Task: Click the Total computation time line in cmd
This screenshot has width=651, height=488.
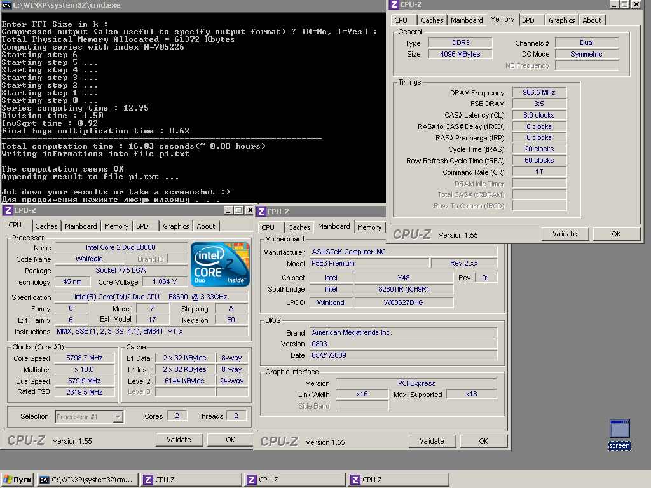Action: pyautogui.click(x=134, y=146)
